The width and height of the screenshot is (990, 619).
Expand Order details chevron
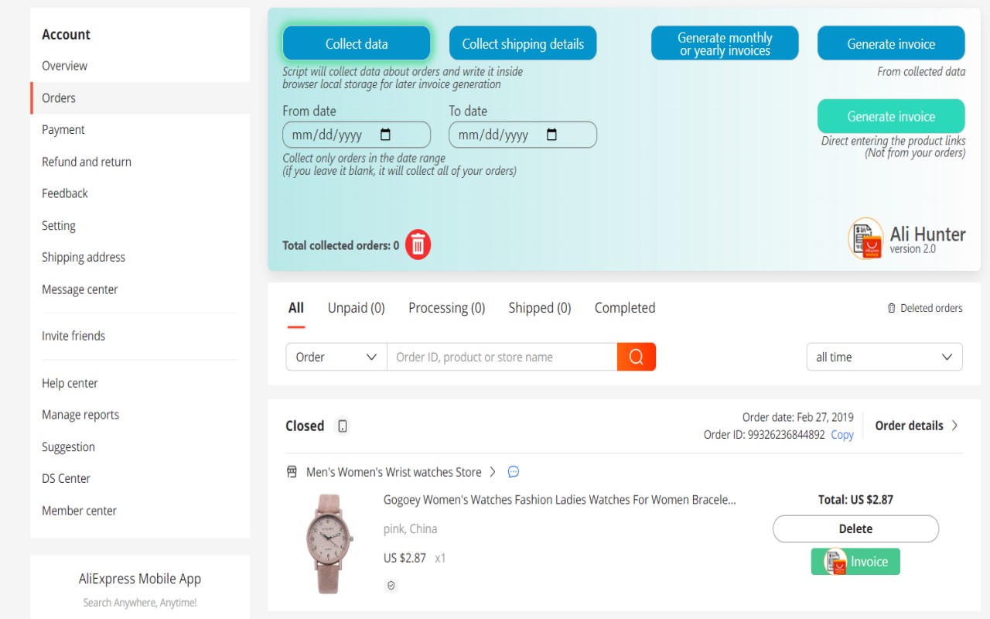tap(954, 426)
